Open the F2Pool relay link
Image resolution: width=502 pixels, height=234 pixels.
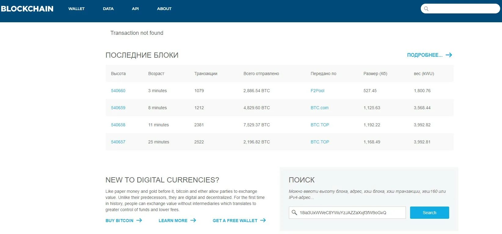click(x=318, y=91)
